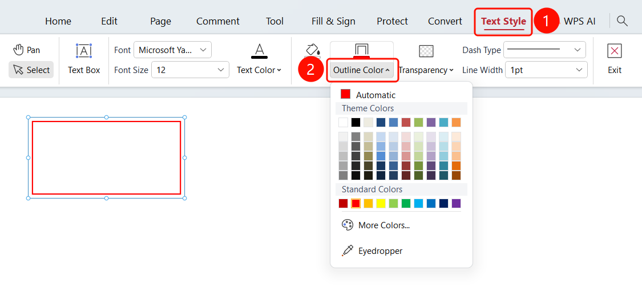
Task: Insert a Text Box
Action: pyautogui.click(x=84, y=60)
